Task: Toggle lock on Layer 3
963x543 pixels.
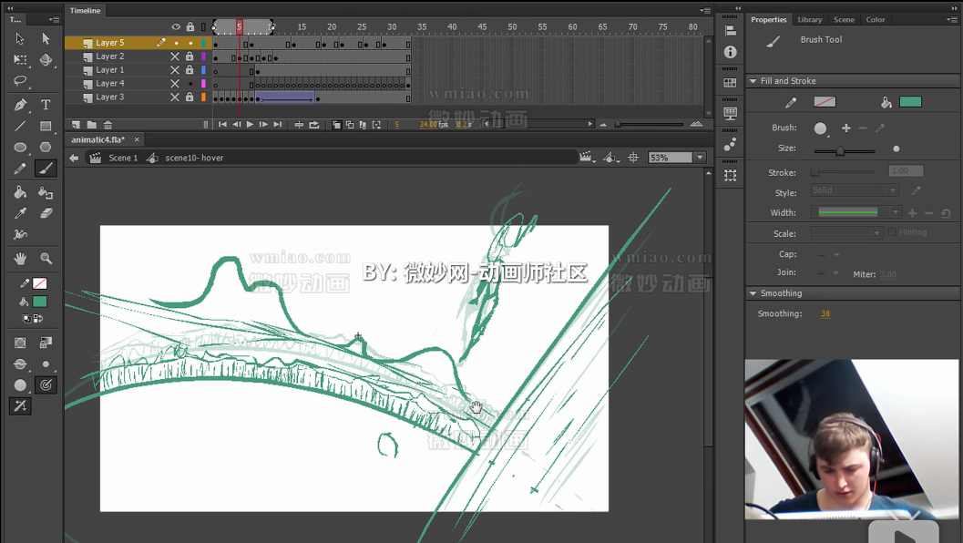Action: click(190, 97)
